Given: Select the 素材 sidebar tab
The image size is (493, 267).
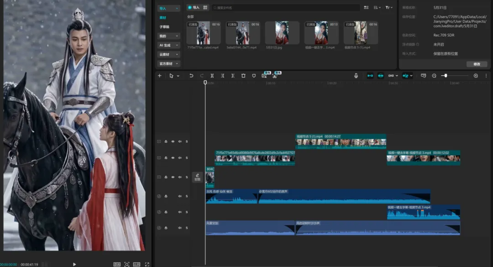Looking at the screenshot, I should coord(163,18).
